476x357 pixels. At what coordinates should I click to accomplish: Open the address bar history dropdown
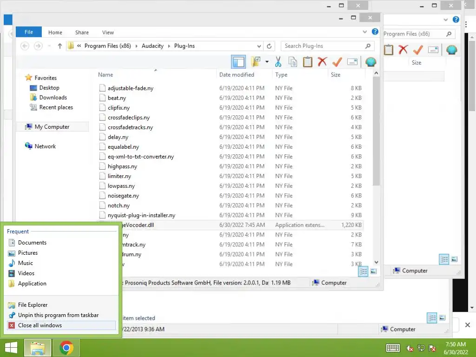coord(259,46)
